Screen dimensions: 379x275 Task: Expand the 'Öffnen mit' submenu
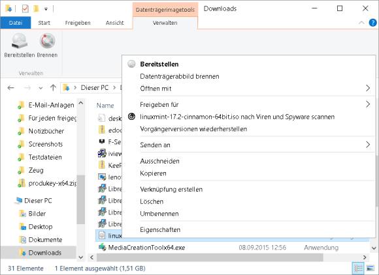tap(368, 88)
